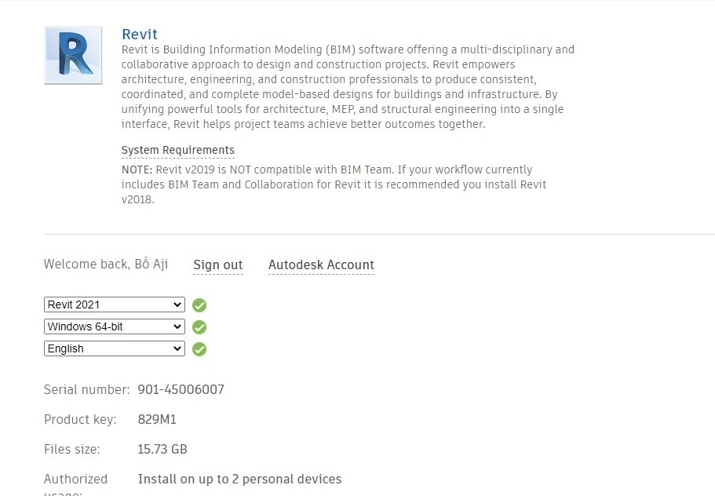Click the 15.73 GB file size value
Viewport: 715px width, 496px height.
(x=162, y=449)
